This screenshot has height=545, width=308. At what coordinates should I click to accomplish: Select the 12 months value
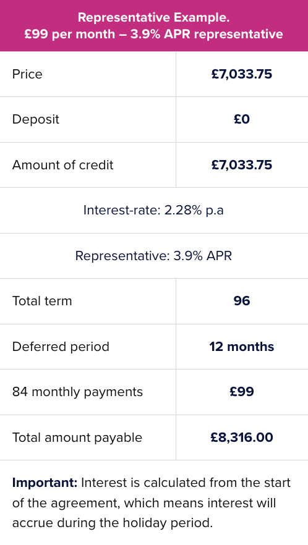pyautogui.click(x=242, y=347)
